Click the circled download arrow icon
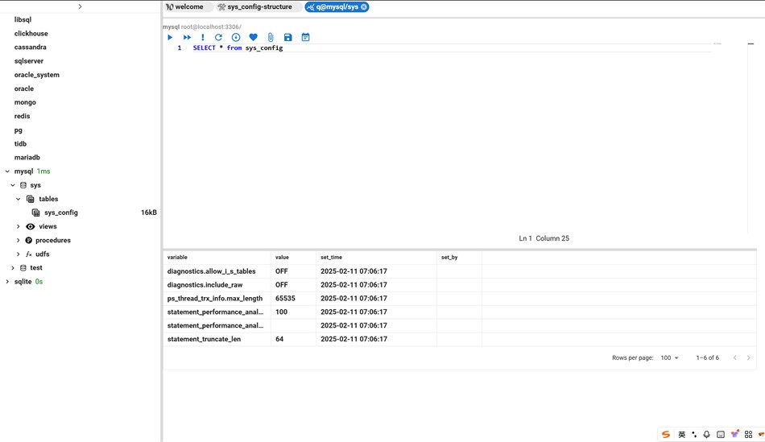765x442 pixels. tap(236, 37)
